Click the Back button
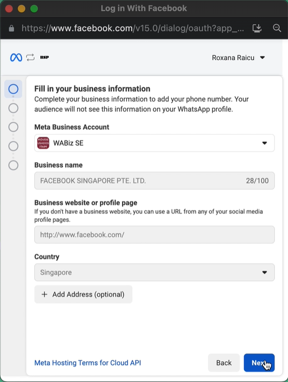Image resolution: width=288 pixels, height=382 pixels. point(224,363)
